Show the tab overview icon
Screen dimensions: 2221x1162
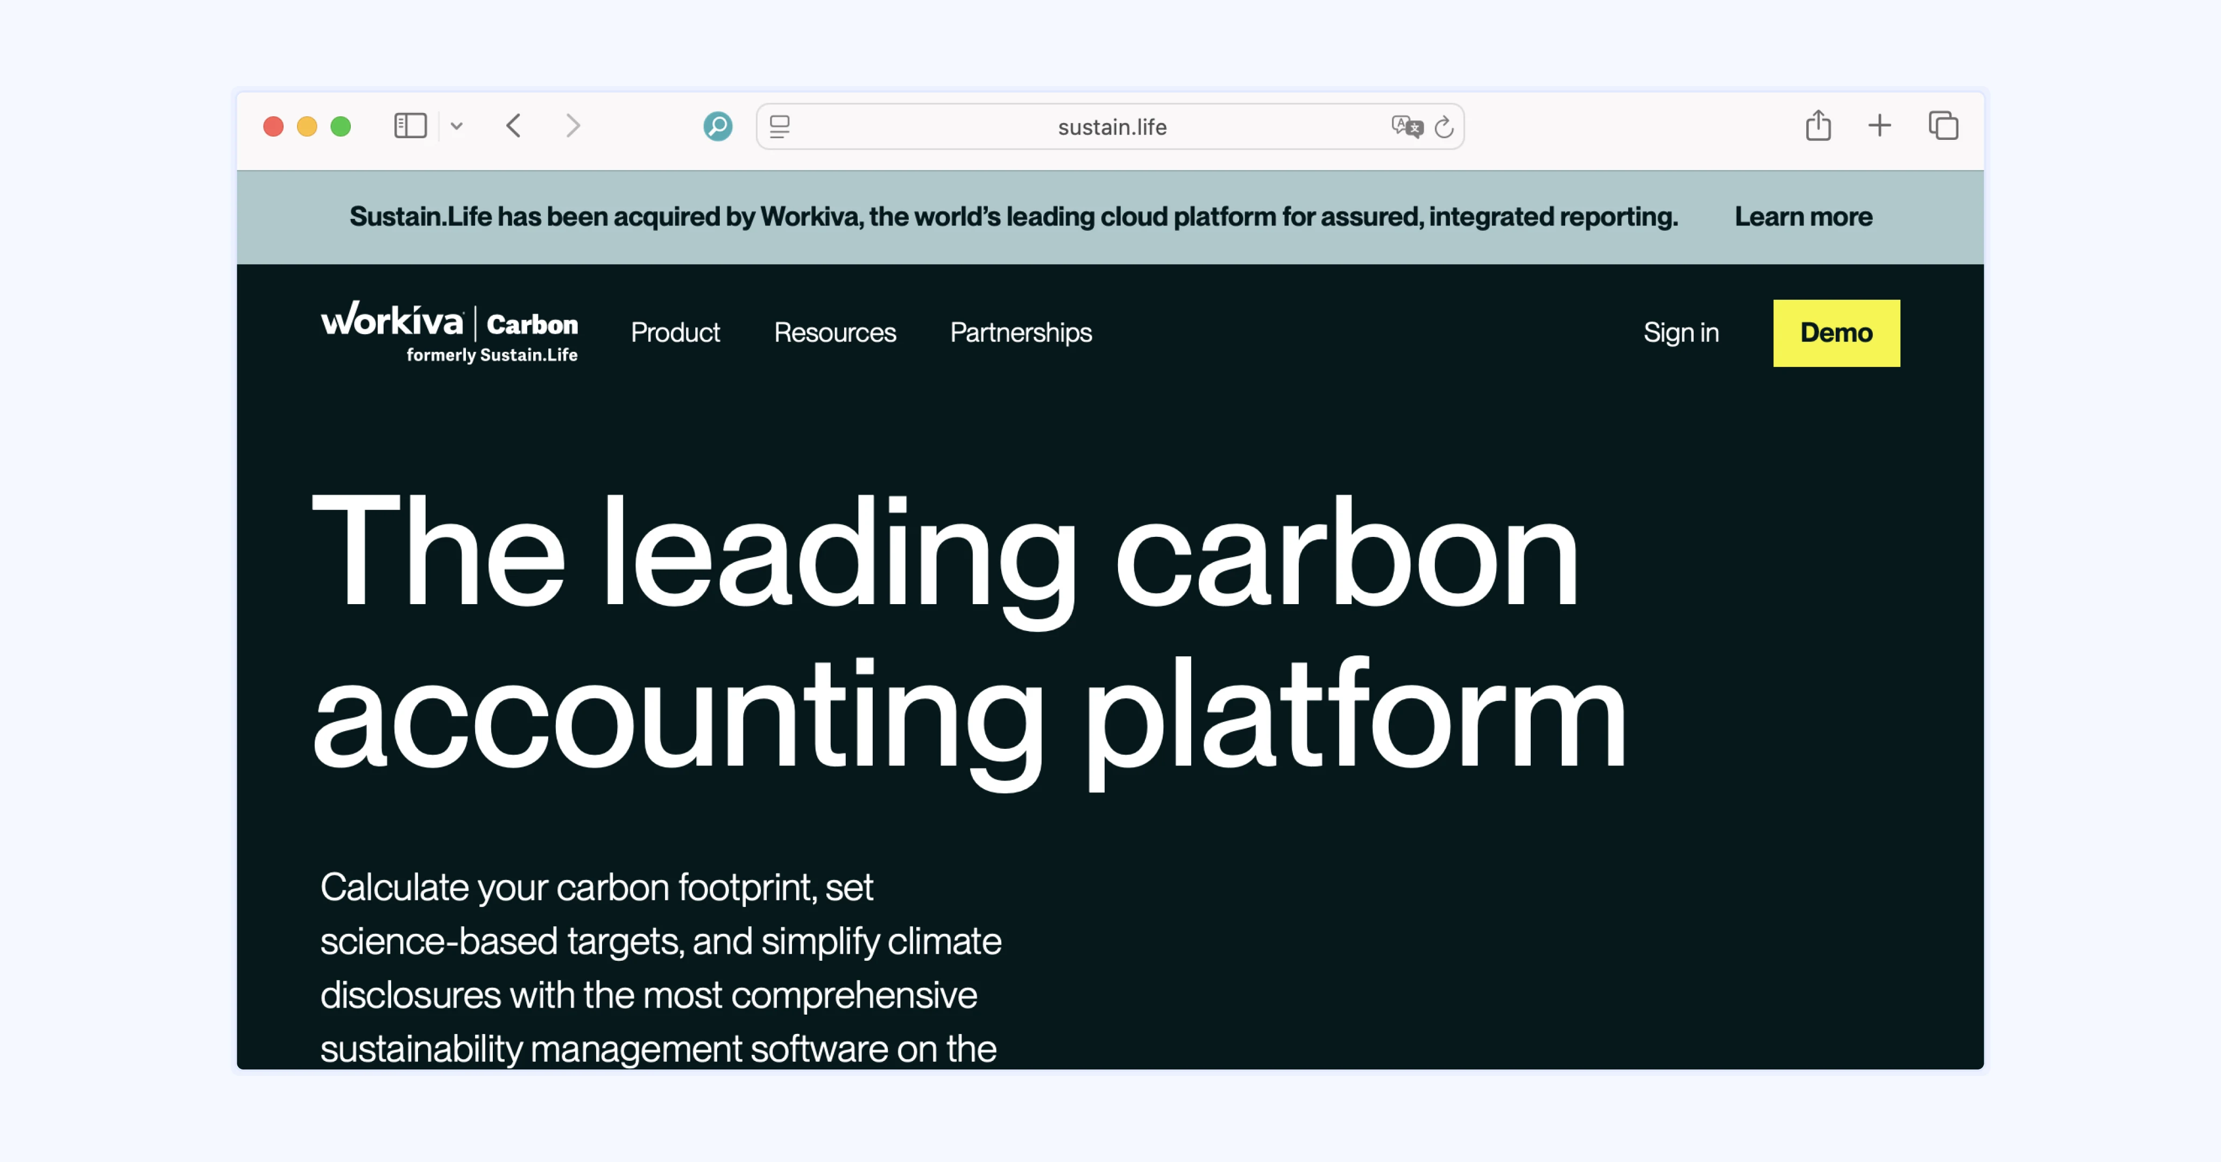[x=1943, y=126]
